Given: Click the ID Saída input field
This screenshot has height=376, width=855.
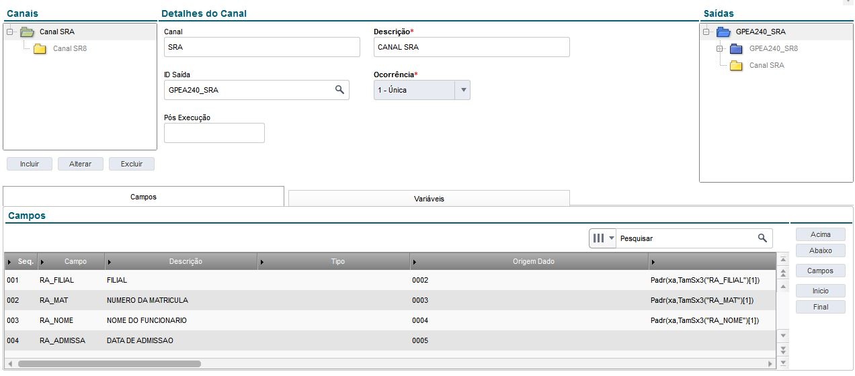Looking at the screenshot, I should point(257,90).
